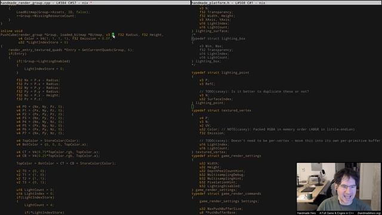382x215 pixels.
Task: Click the 'v4 P3' declaration line
Action: click(40, 118)
